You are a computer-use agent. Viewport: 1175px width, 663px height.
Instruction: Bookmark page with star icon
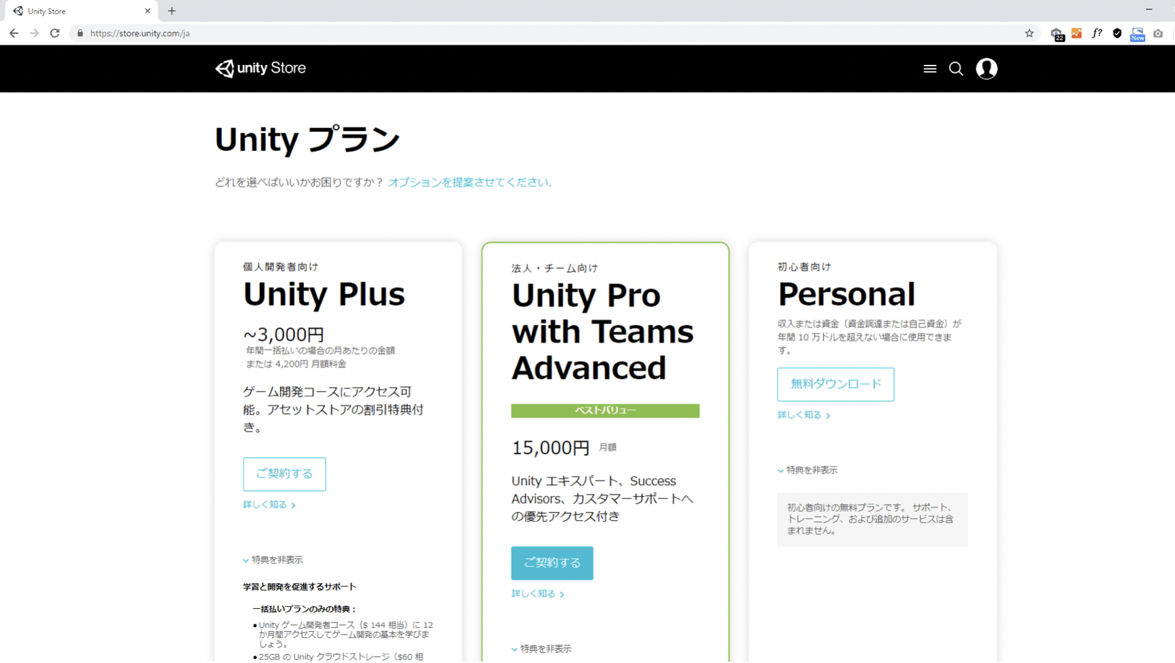[1029, 33]
